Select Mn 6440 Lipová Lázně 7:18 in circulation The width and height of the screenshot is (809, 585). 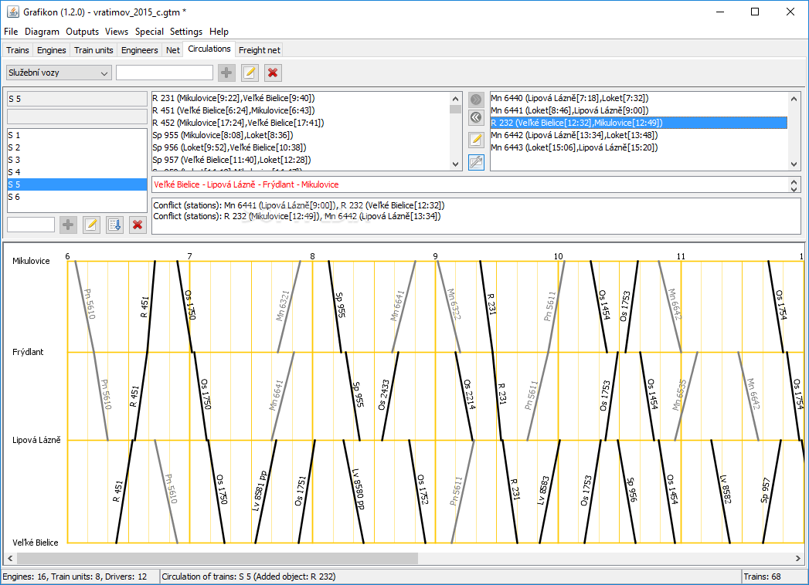click(639, 98)
